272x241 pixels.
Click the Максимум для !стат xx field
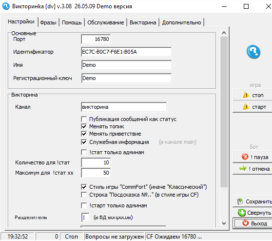(96, 173)
